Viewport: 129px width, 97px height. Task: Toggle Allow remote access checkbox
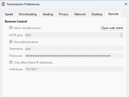point(11,28)
